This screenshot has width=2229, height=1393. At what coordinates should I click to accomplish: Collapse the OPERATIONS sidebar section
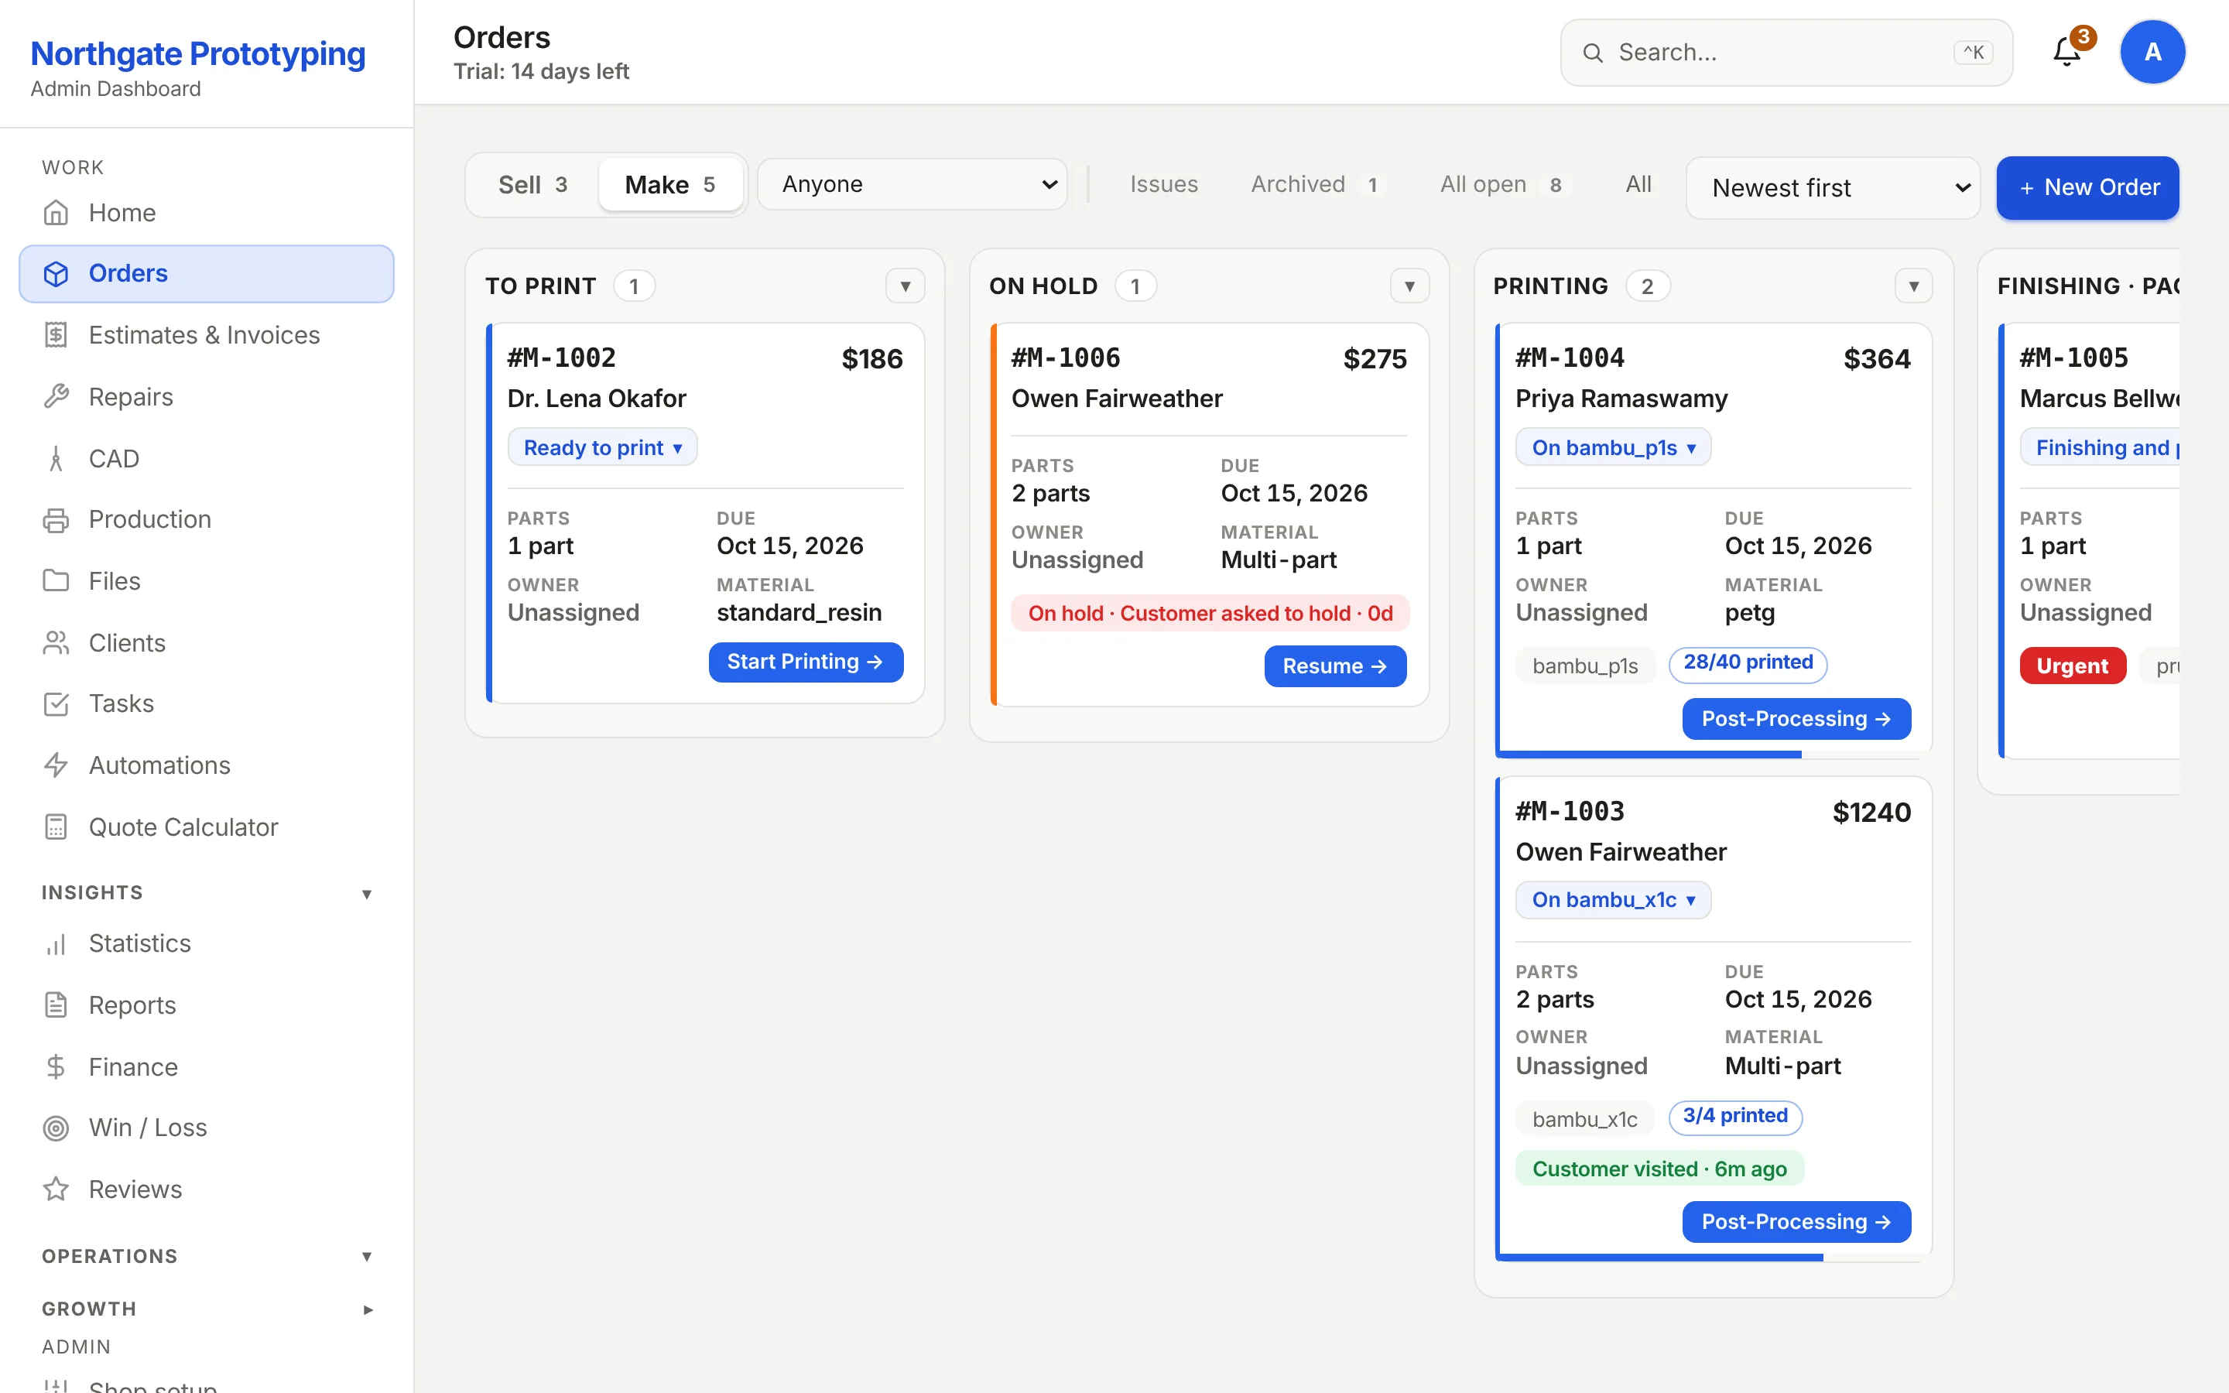[x=367, y=1257]
